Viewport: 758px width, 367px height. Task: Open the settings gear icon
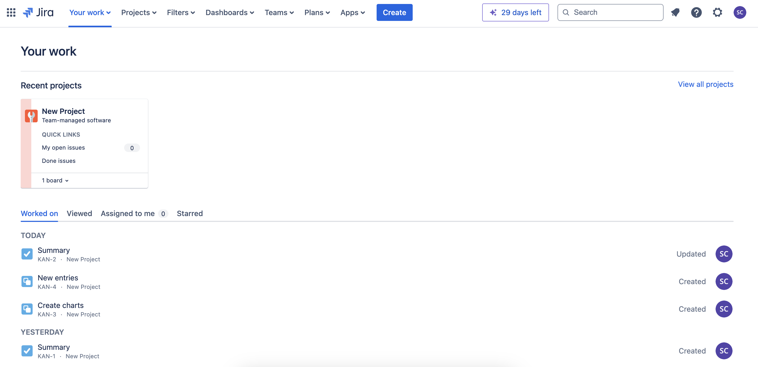tap(717, 12)
